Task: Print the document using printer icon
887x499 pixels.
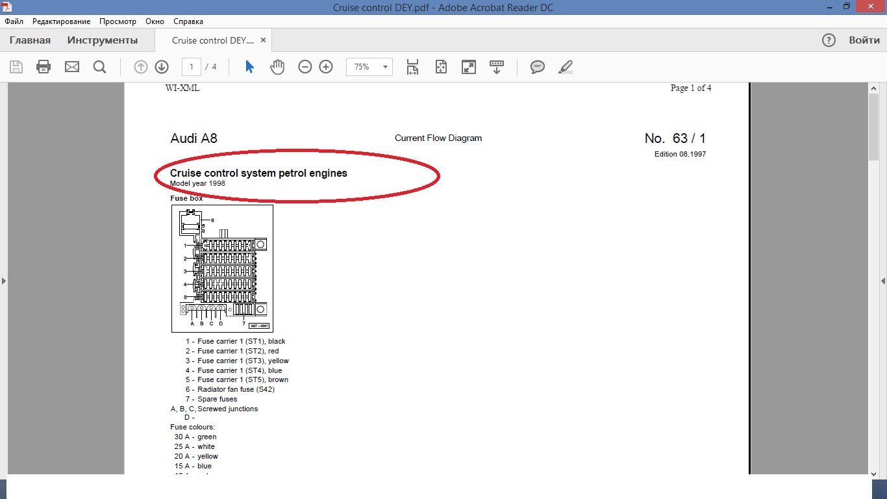Action: click(44, 67)
